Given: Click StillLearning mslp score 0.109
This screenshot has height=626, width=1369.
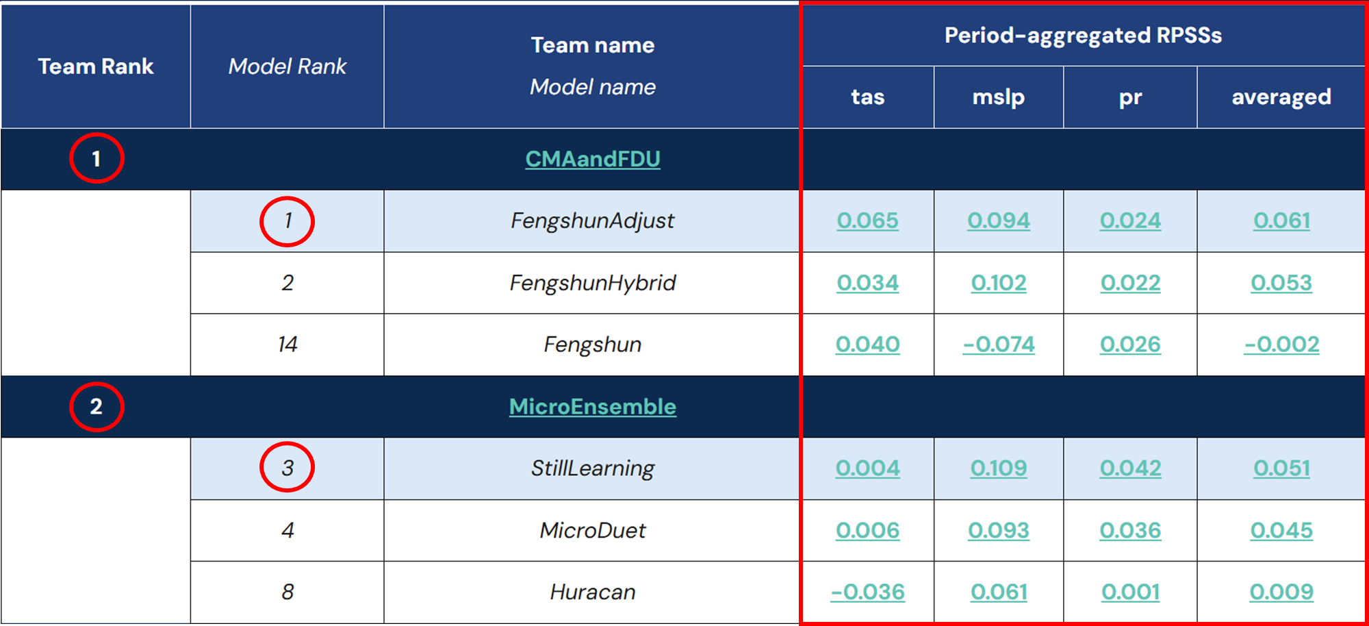Looking at the screenshot, I should click(999, 468).
